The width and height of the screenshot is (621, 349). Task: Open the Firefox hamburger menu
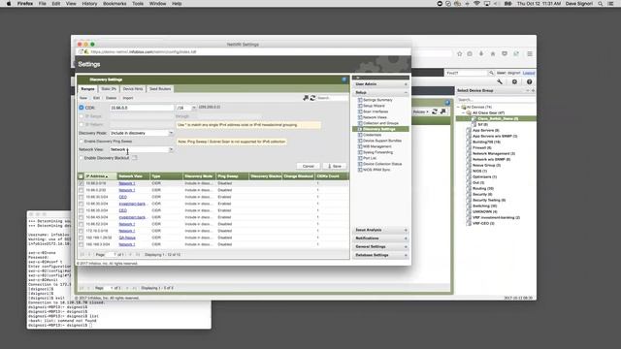click(x=530, y=54)
